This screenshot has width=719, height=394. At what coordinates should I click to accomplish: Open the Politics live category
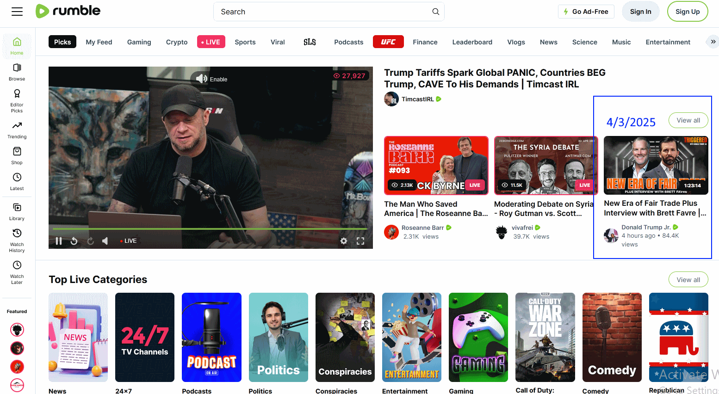tap(279, 337)
